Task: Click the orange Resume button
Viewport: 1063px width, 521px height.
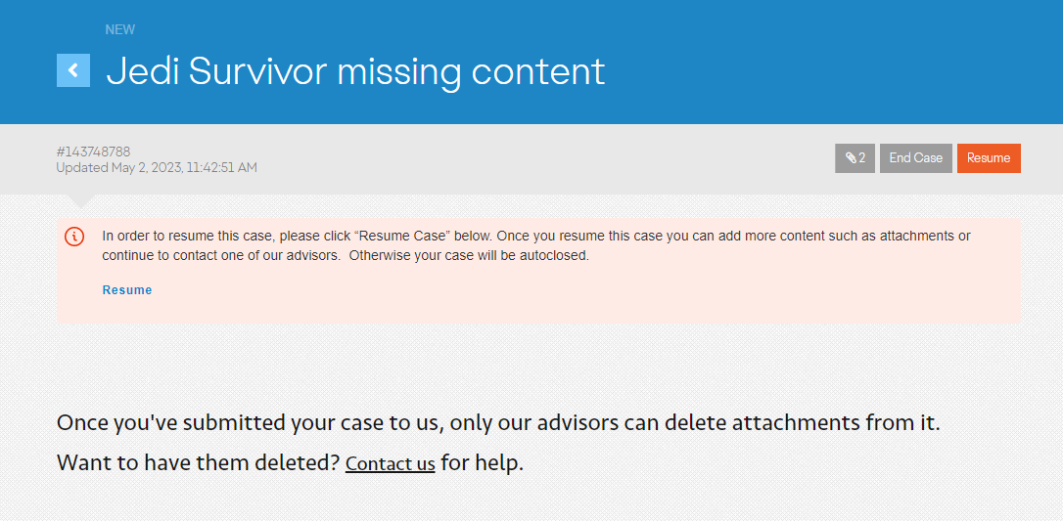Action: tap(989, 158)
